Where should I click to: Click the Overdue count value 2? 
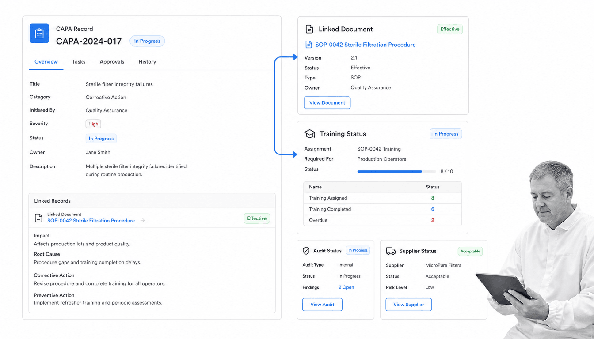(x=433, y=220)
